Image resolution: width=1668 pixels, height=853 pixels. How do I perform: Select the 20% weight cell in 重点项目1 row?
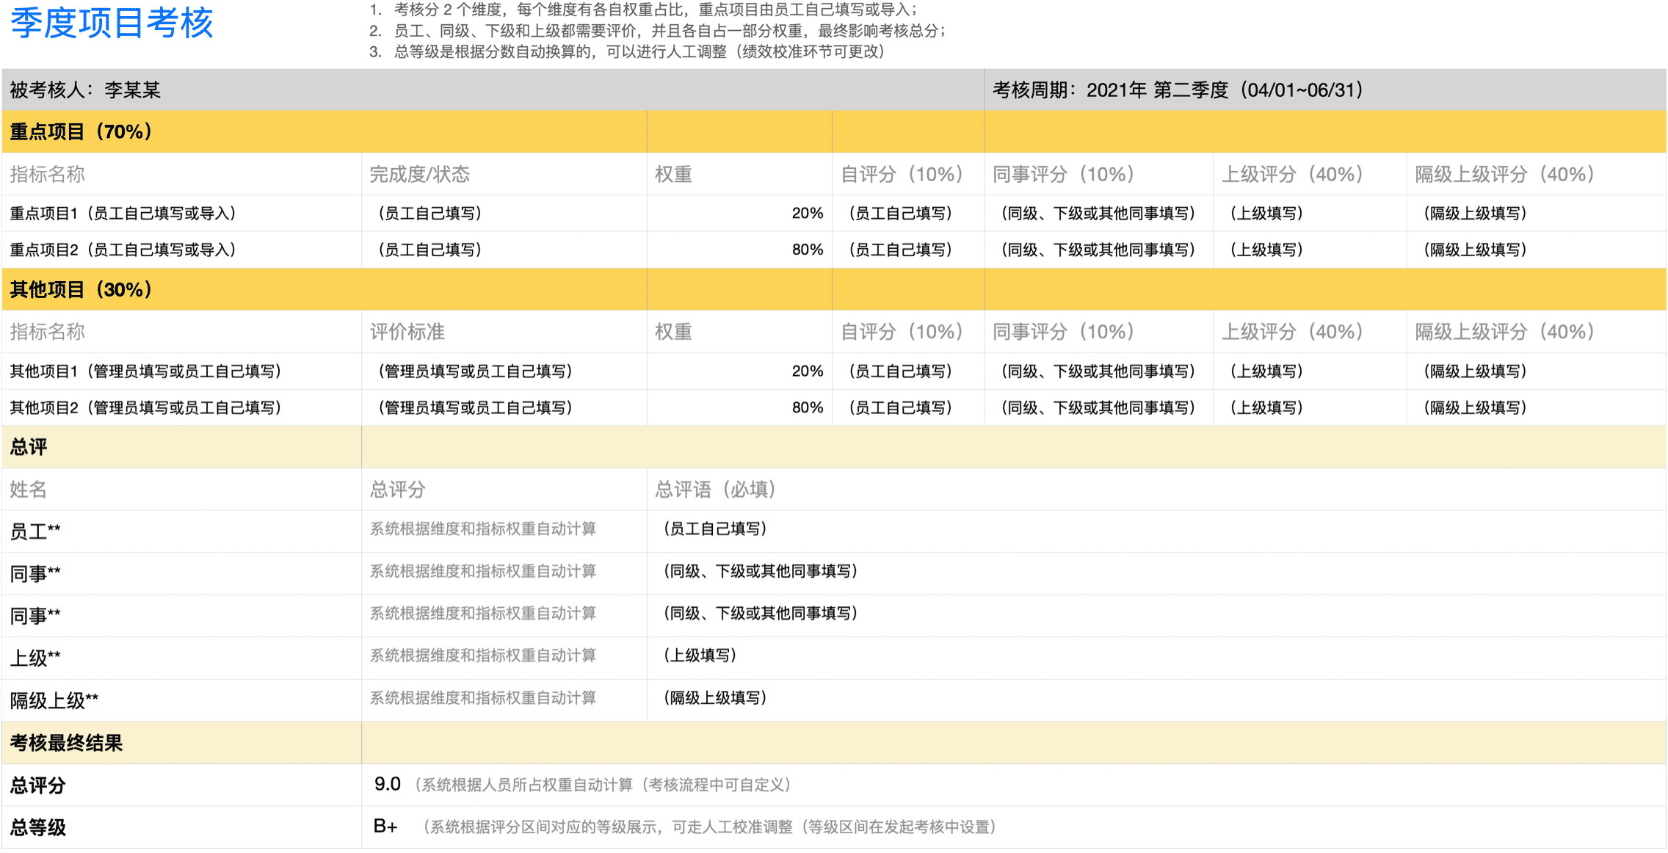click(x=739, y=213)
